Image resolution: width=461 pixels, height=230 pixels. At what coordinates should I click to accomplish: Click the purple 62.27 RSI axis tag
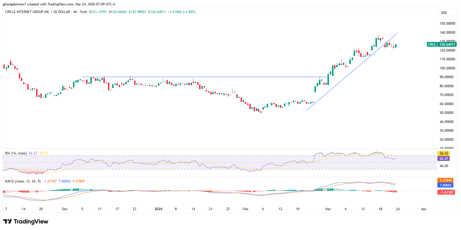click(x=443, y=159)
